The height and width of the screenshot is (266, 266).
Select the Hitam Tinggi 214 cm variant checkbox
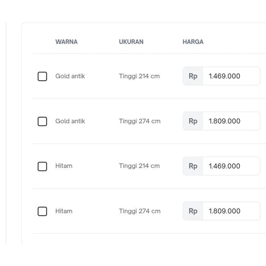tap(42, 166)
